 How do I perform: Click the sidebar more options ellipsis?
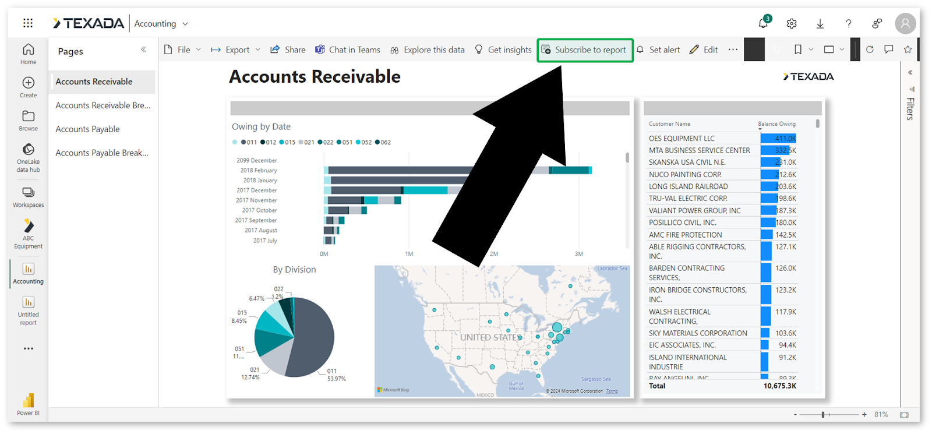[x=28, y=348]
